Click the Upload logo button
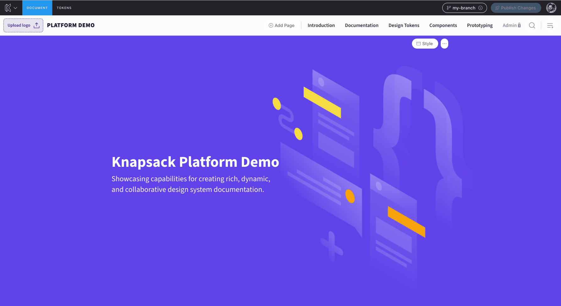 click(23, 25)
